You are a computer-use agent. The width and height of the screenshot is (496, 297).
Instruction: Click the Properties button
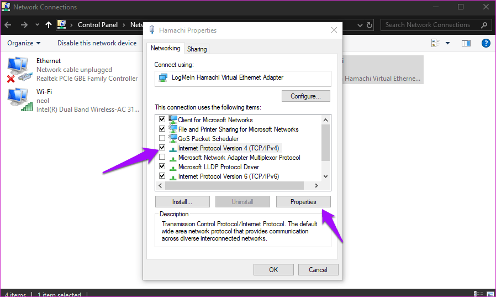pyautogui.click(x=303, y=202)
